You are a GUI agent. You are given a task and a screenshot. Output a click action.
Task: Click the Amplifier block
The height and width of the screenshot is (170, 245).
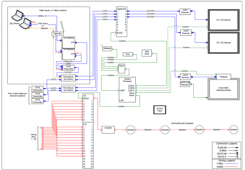[x=108, y=128]
